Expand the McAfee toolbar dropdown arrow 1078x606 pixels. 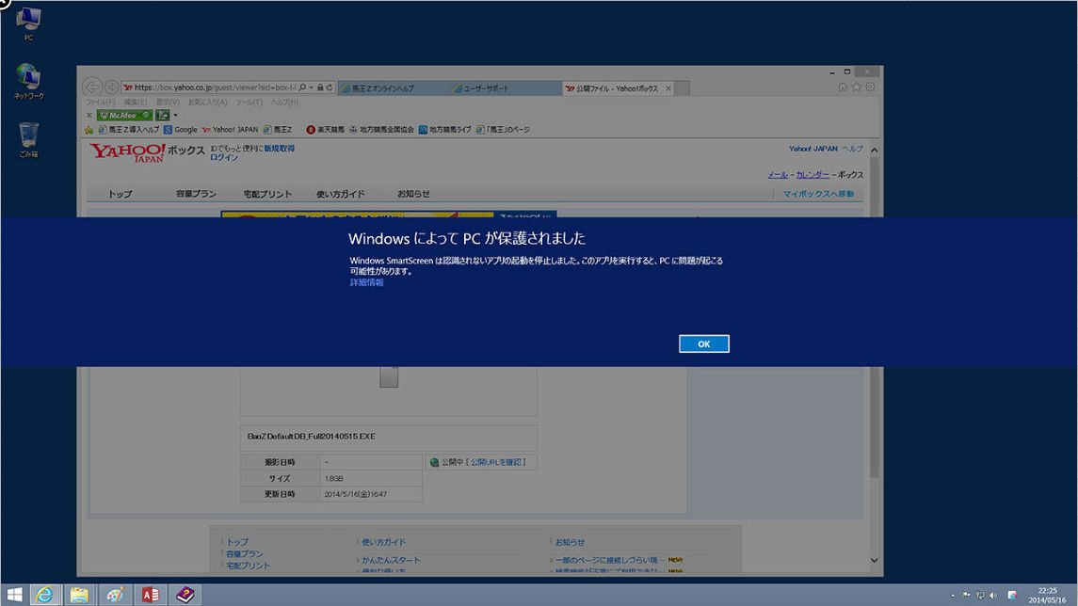(x=175, y=115)
